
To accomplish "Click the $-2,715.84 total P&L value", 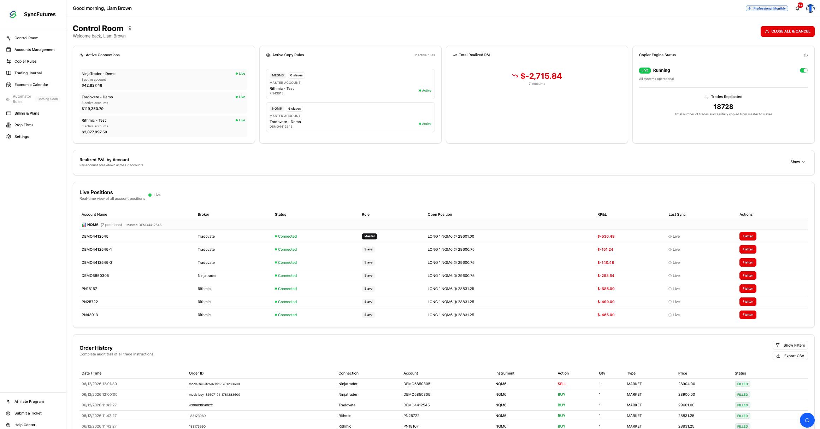I will [x=541, y=76].
